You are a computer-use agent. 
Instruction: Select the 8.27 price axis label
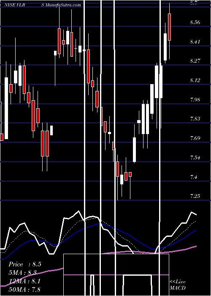(x=195, y=61)
